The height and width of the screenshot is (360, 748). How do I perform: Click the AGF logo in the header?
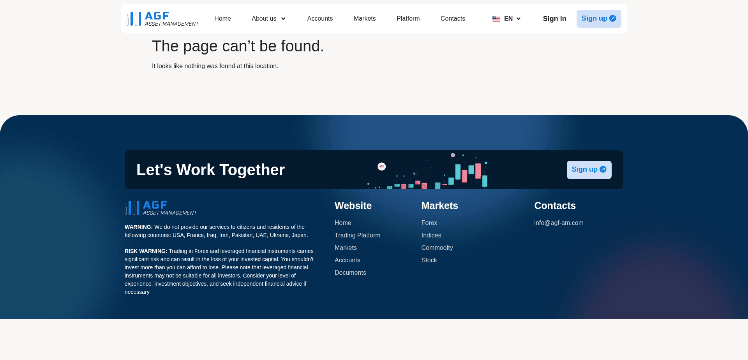click(x=162, y=18)
